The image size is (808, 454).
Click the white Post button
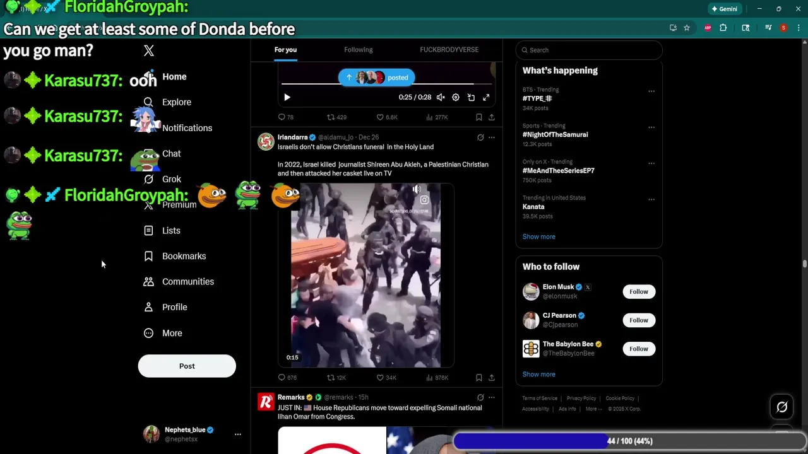[187, 366]
